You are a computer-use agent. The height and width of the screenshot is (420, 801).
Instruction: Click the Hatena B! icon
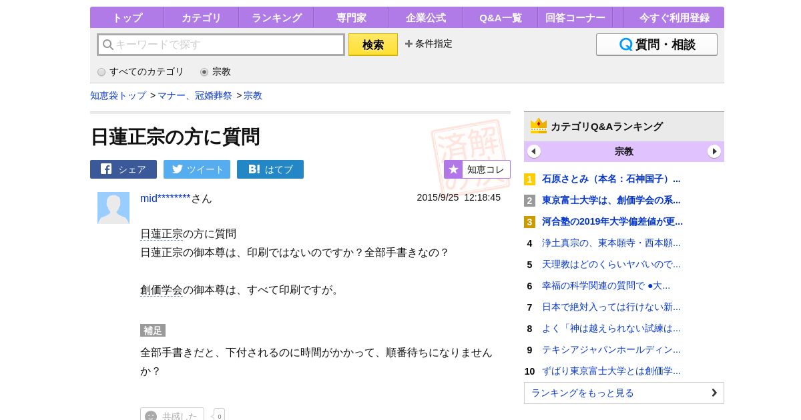(x=254, y=169)
